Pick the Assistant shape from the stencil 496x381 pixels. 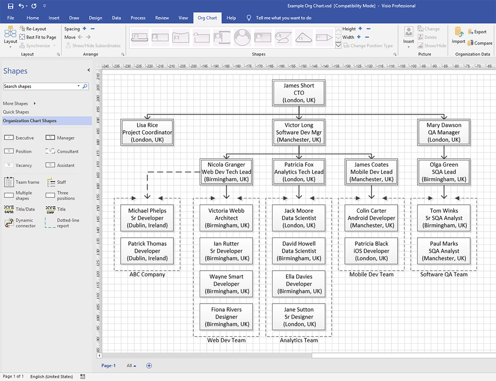click(x=60, y=166)
